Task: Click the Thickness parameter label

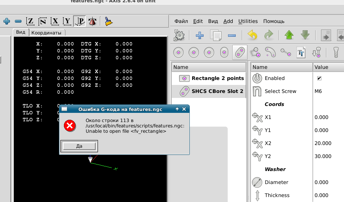Action: [277, 195]
